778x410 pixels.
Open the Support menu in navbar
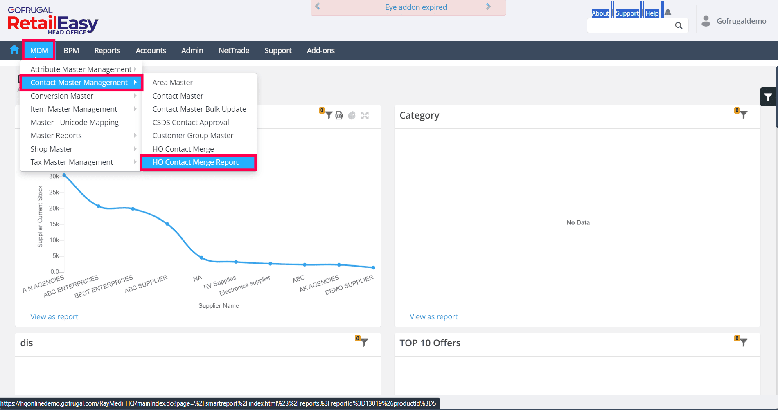point(278,50)
